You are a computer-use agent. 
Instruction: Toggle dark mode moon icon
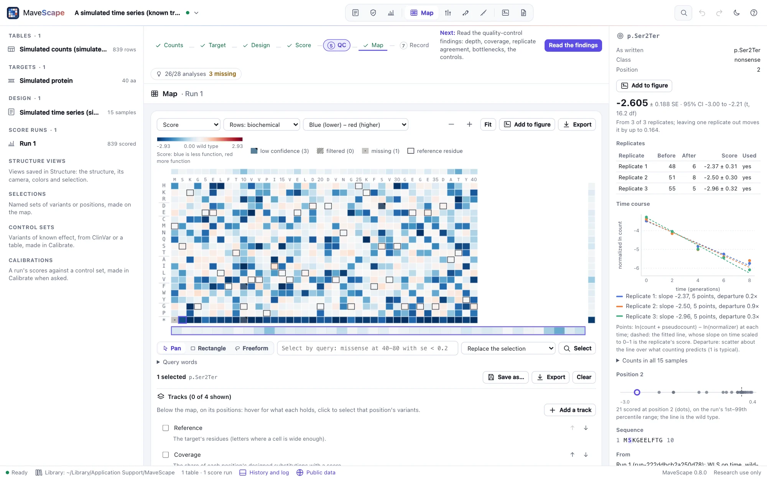click(736, 13)
